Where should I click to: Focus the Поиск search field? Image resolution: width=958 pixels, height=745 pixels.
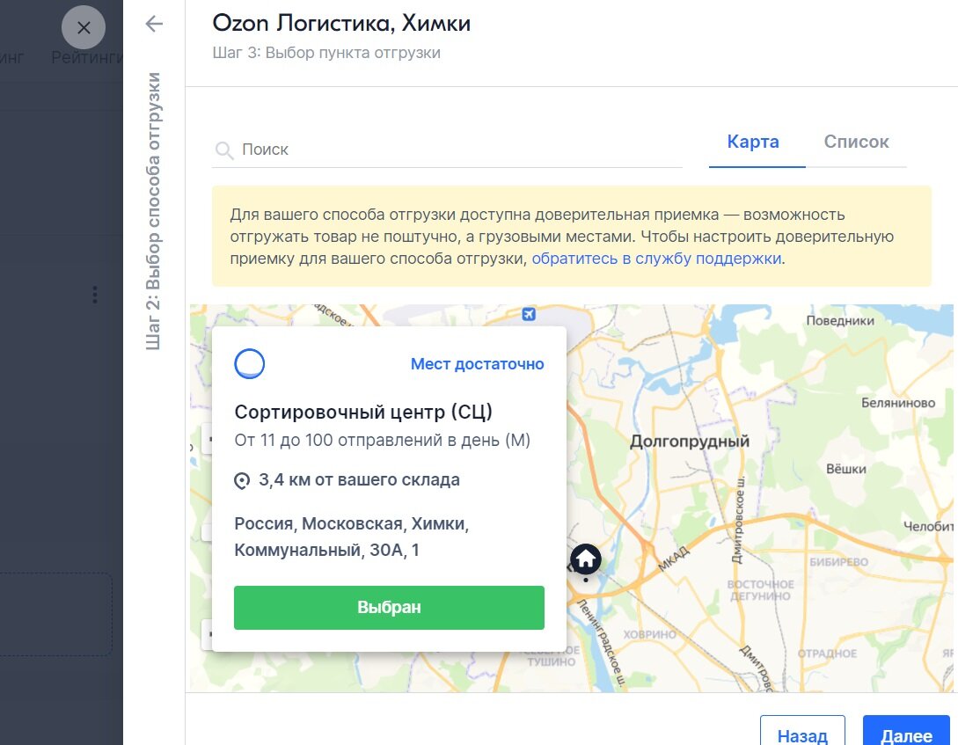(x=447, y=150)
